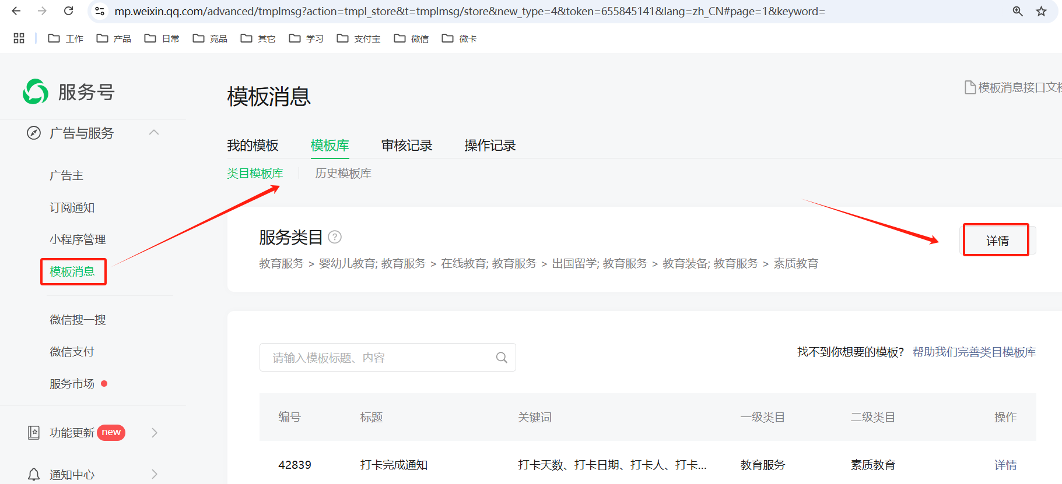The height and width of the screenshot is (484, 1062).
Task: Bookmark page with the star icon
Action: tap(1041, 11)
